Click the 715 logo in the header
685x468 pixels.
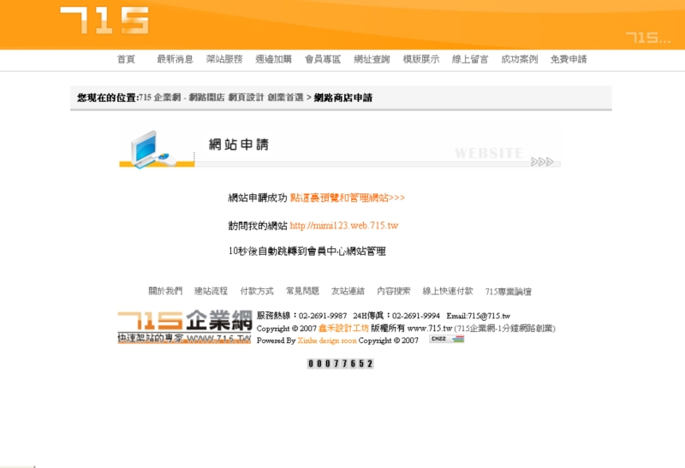click(x=104, y=21)
